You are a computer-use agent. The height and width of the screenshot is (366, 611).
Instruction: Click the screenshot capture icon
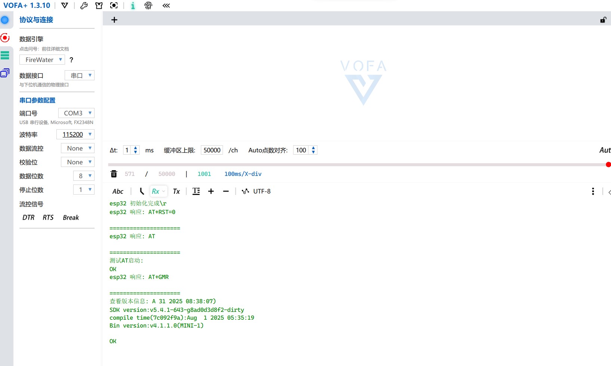[114, 6]
